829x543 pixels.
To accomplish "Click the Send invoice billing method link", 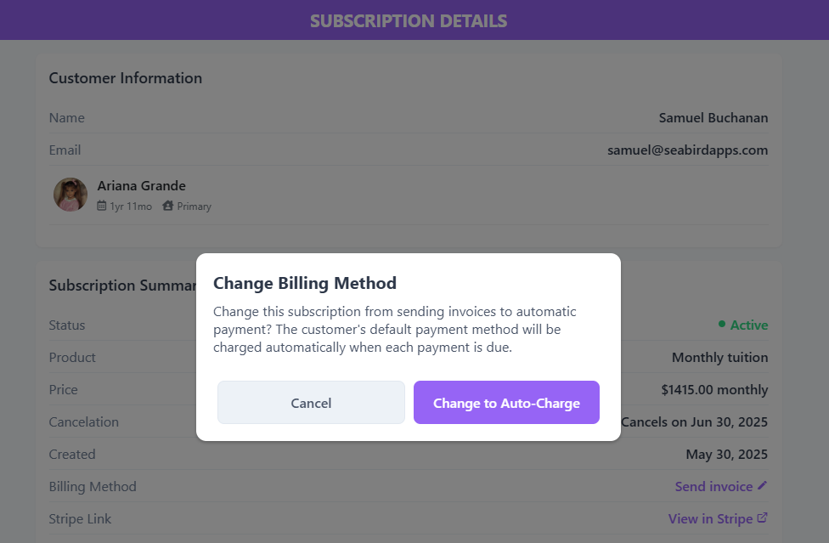I will (x=713, y=486).
